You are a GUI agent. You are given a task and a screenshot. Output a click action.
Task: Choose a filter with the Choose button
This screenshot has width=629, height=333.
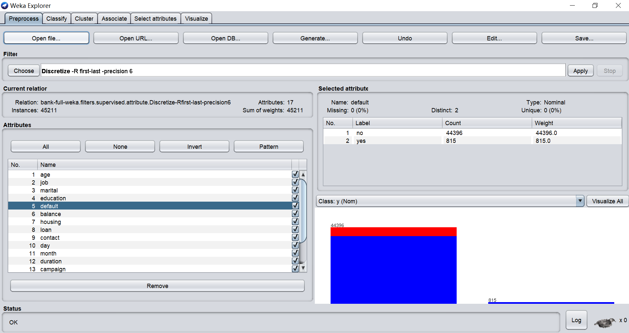pyautogui.click(x=24, y=71)
